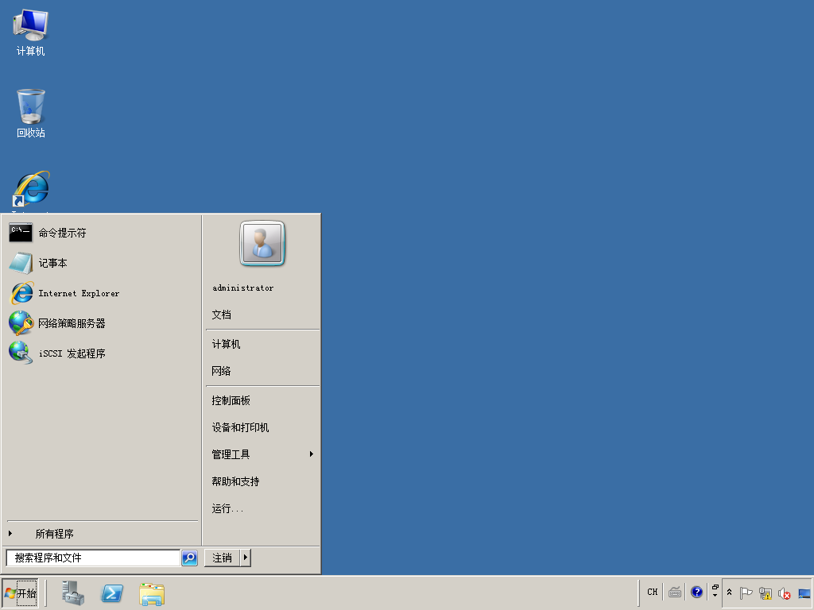Click the 注销 log off button

(x=223, y=558)
